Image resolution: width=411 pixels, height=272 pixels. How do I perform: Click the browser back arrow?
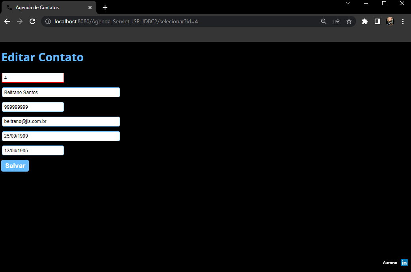[7, 21]
